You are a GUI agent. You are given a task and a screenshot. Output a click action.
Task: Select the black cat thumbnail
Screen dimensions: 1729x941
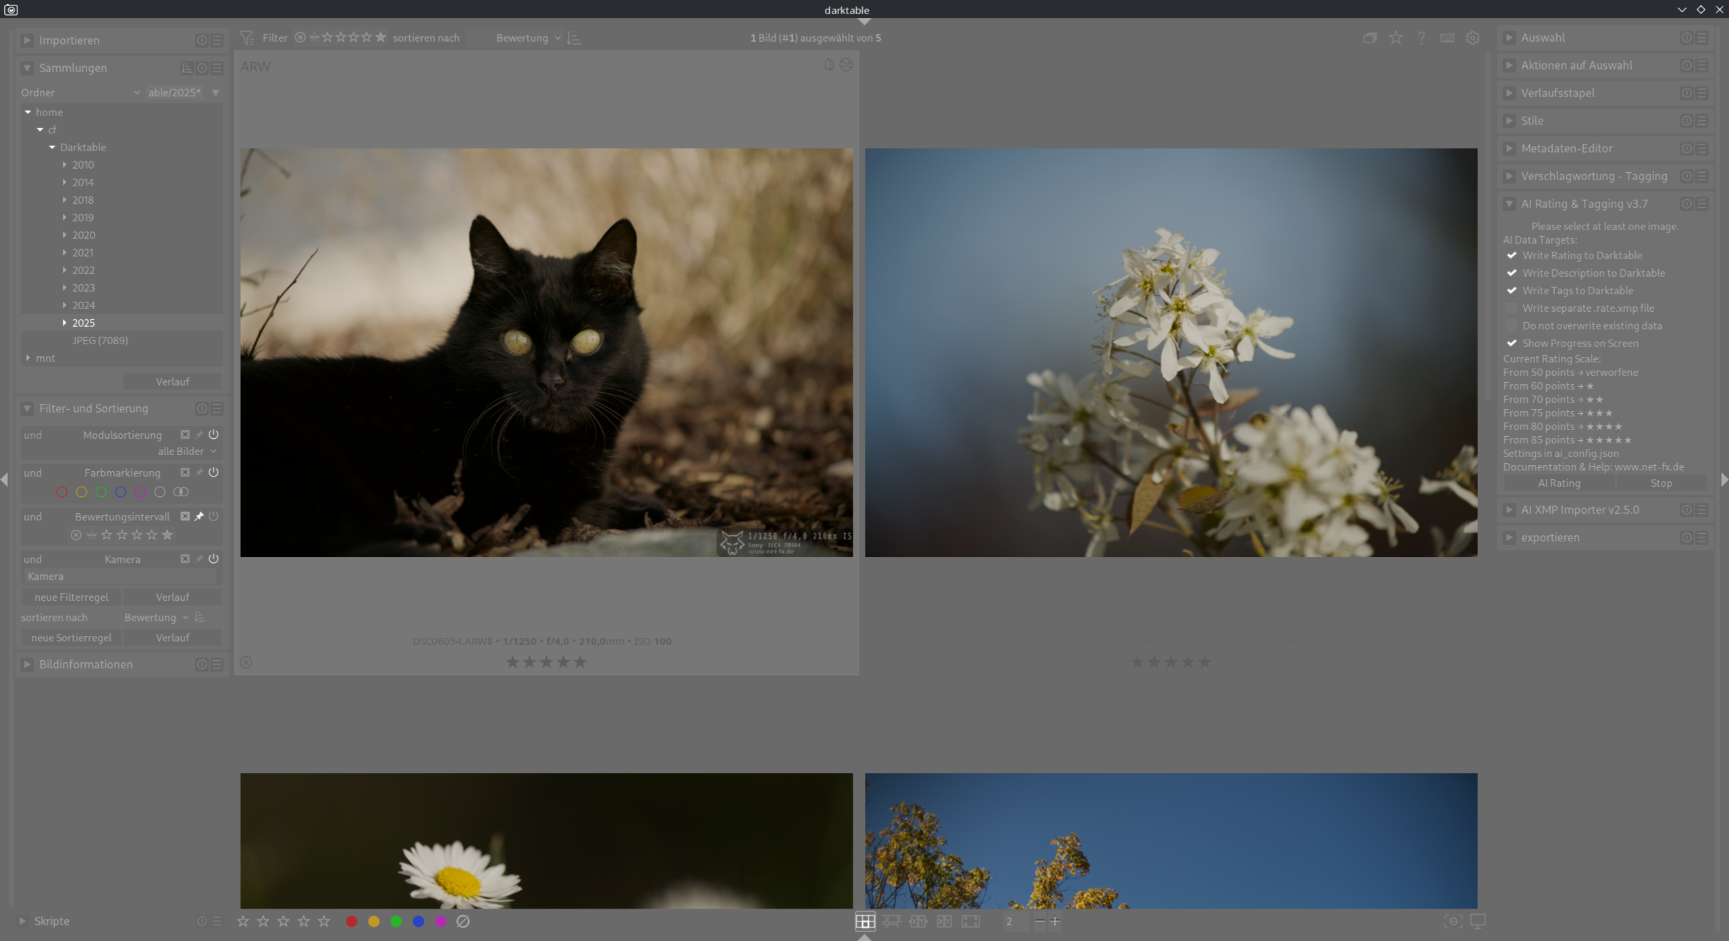point(546,352)
